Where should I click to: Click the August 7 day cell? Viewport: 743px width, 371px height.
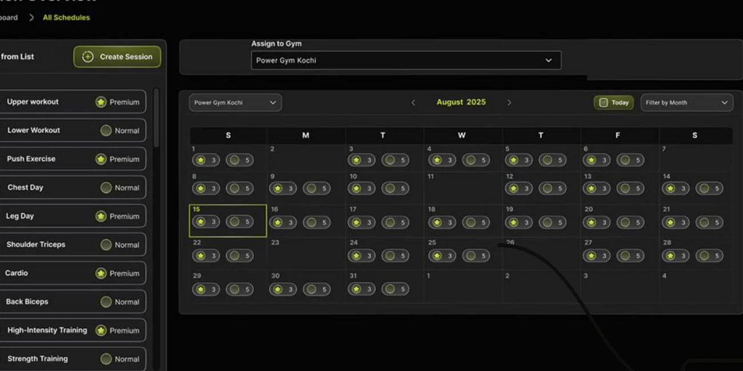pos(696,158)
